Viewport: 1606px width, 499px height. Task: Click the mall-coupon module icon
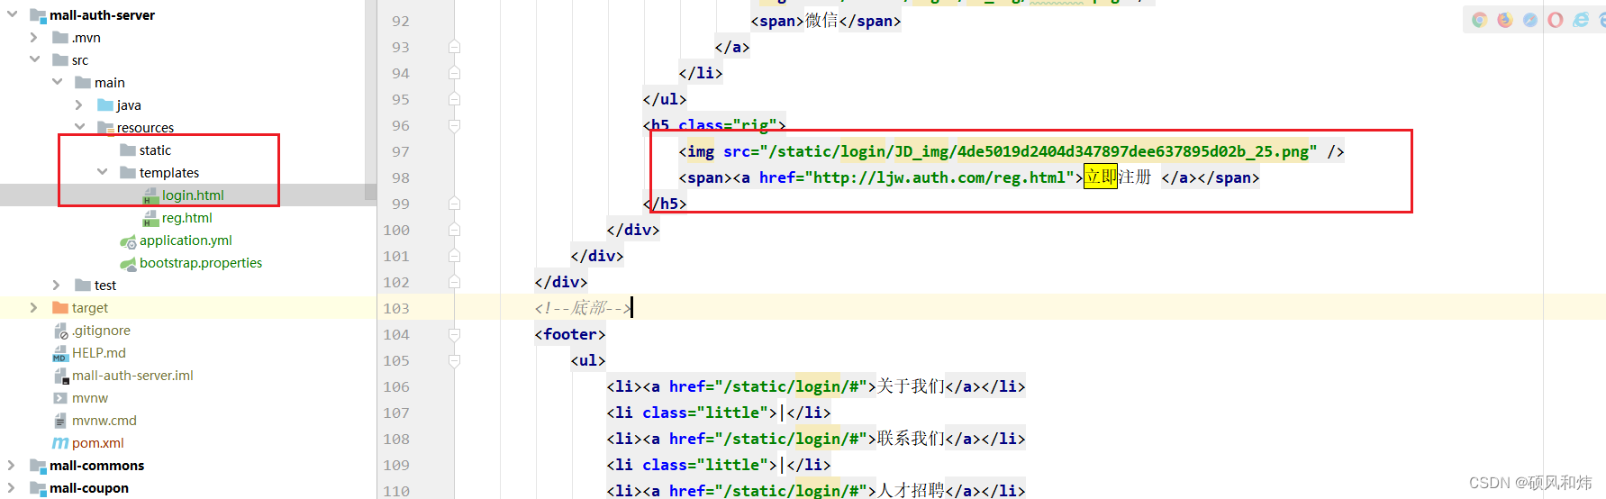coord(38,488)
